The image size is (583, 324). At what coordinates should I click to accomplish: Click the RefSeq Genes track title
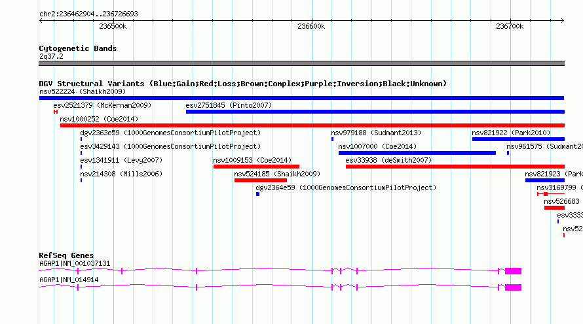(x=66, y=255)
